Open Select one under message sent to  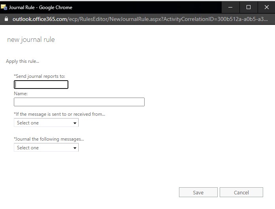46,123
